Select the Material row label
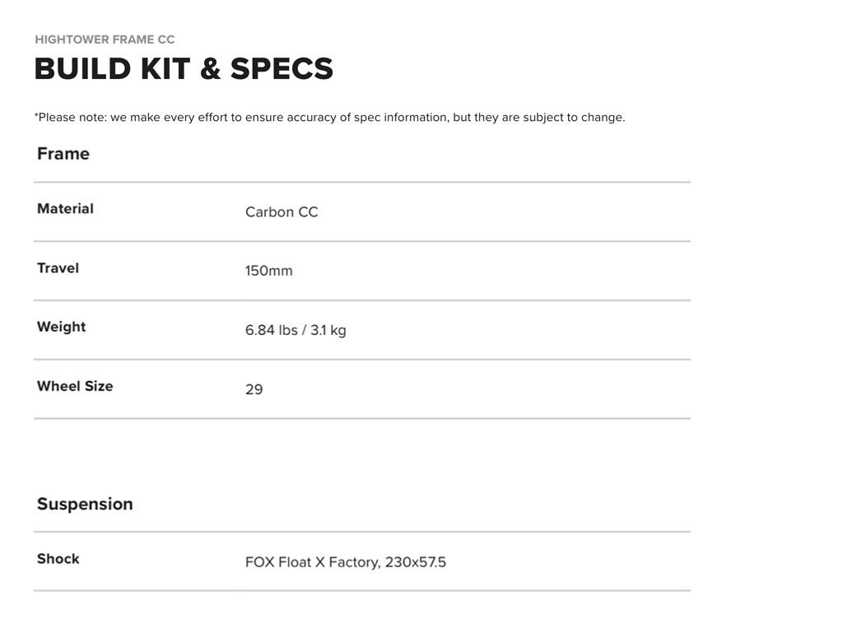843x632 pixels. pyautogui.click(x=65, y=209)
